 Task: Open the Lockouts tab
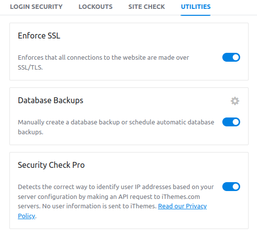pyautogui.click(x=96, y=7)
